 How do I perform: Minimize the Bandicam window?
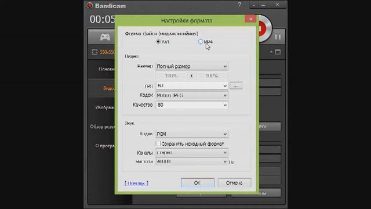(x=263, y=5)
